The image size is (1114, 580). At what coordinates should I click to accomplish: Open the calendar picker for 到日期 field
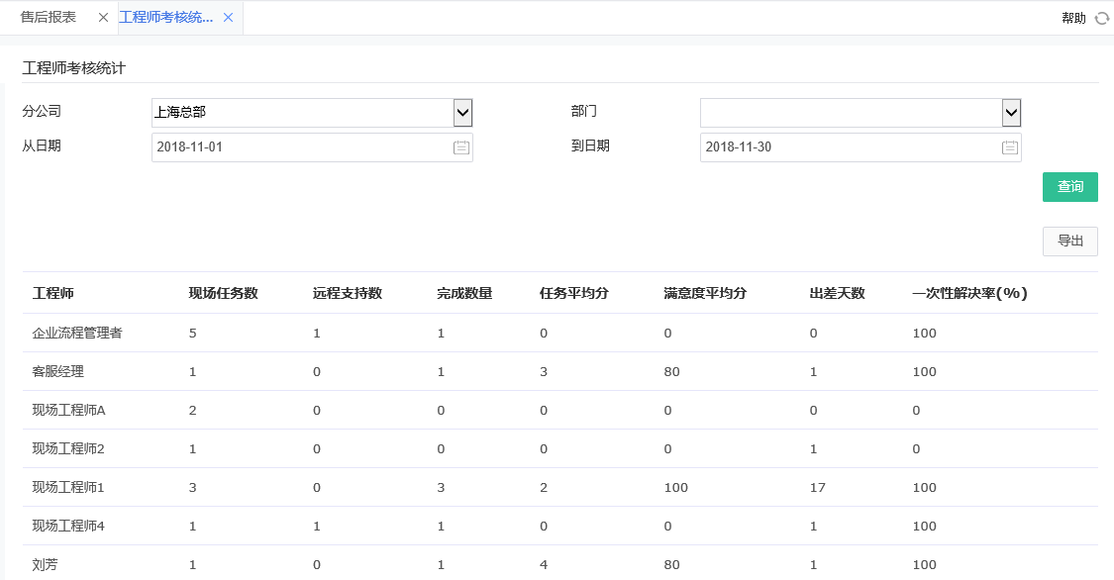1010,146
